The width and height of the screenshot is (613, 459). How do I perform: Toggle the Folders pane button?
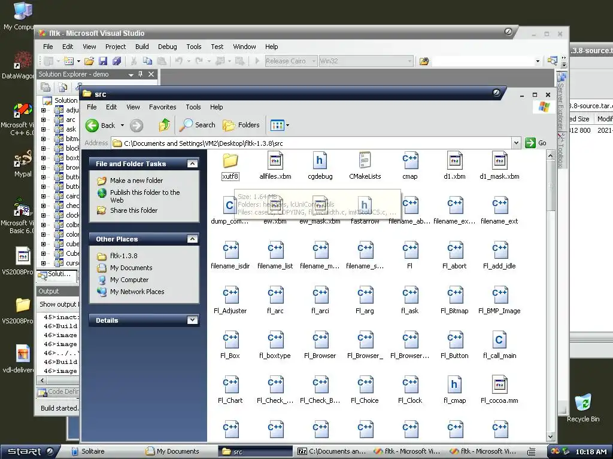241,126
